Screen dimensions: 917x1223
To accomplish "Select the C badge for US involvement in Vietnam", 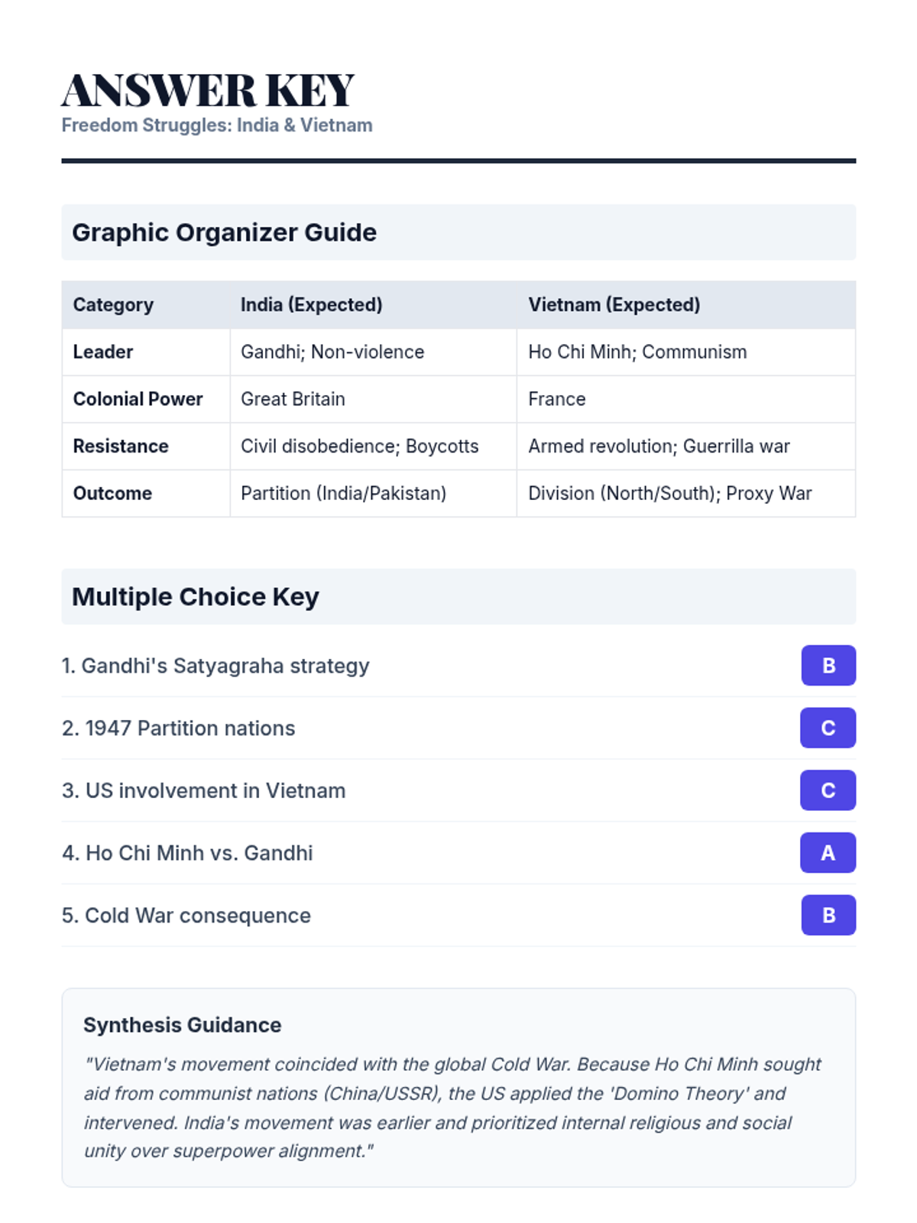I will pyautogui.click(x=828, y=790).
